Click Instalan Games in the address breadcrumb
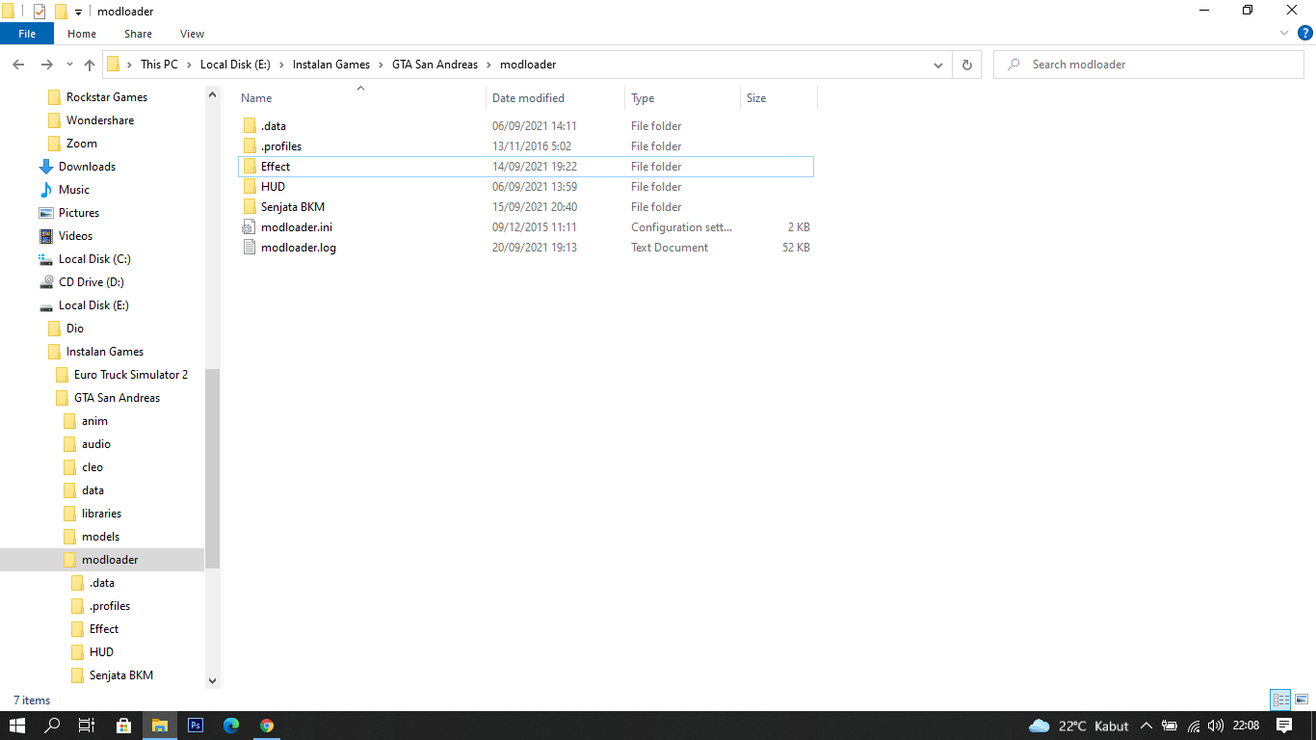Viewport: 1316px width, 740px height. [331, 65]
